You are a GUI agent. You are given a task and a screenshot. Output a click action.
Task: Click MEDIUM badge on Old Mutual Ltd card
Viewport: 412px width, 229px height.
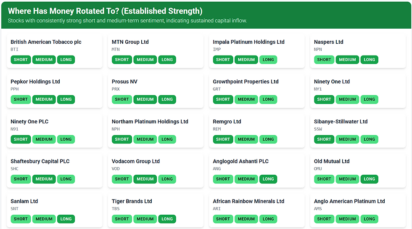point(347,179)
